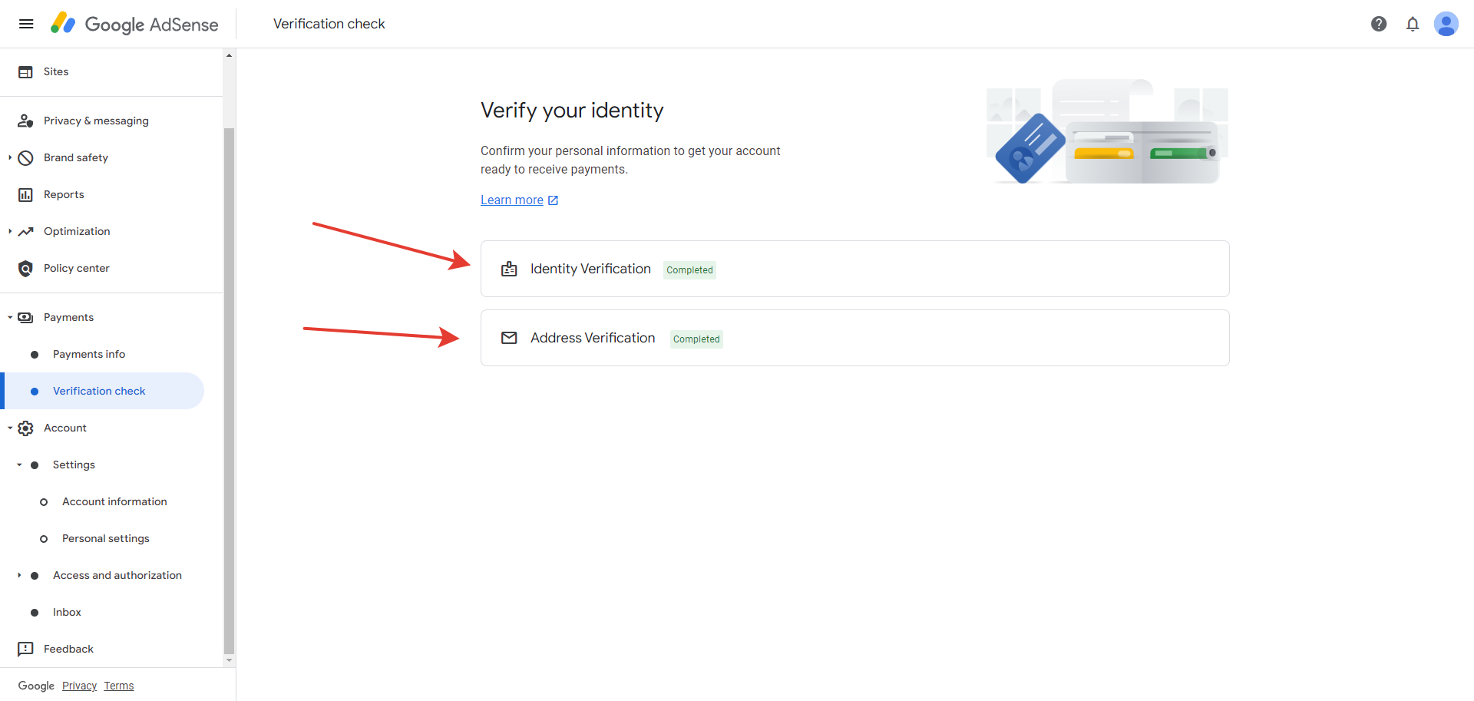The width and height of the screenshot is (1474, 701).
Task: Click the Policy center shield icon
Action: [25, 268]
